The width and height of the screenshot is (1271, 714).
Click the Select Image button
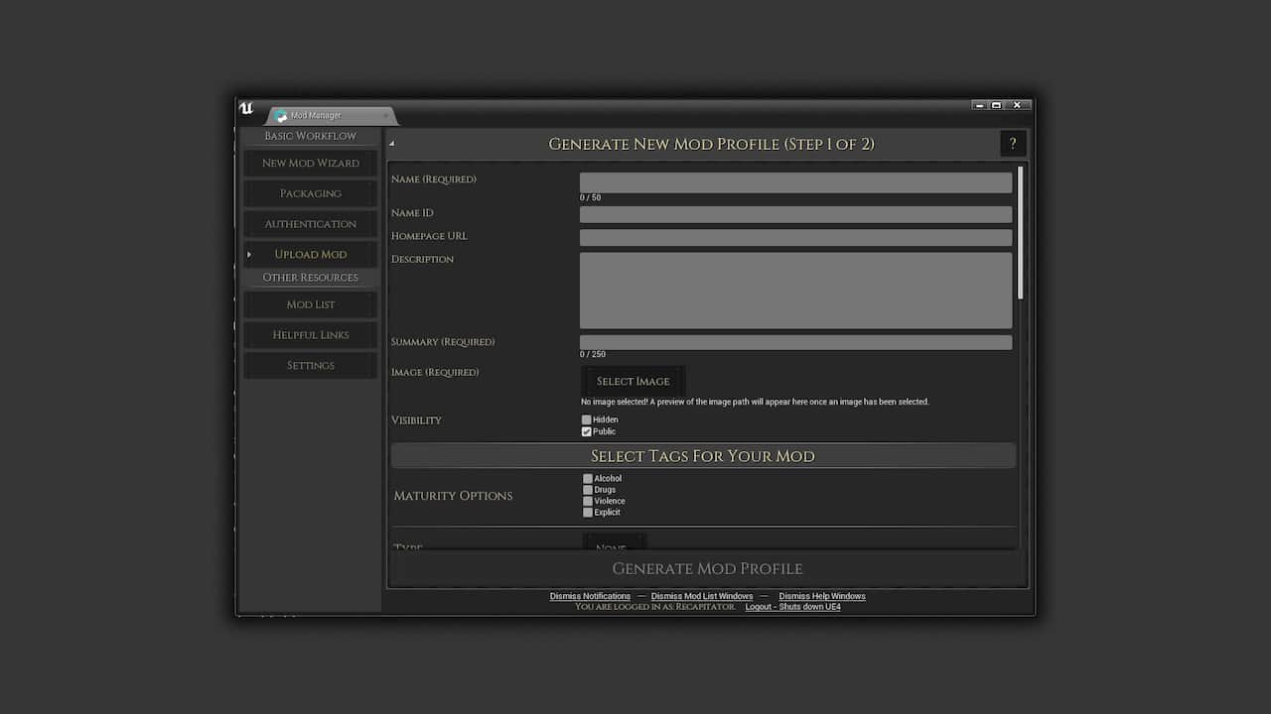tap(634, 381)
